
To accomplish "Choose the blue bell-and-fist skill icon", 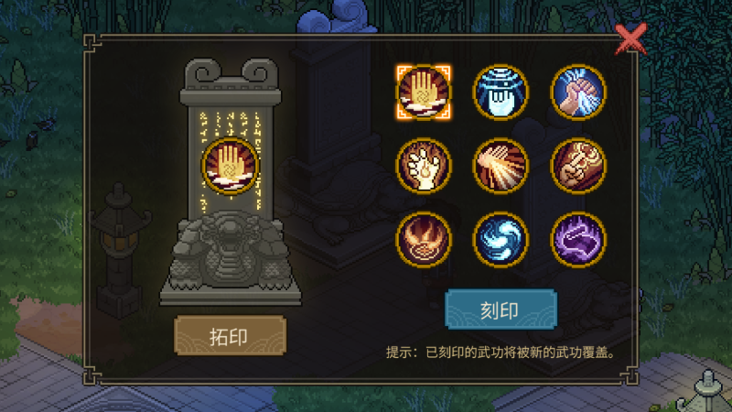I will pos(501,92).
